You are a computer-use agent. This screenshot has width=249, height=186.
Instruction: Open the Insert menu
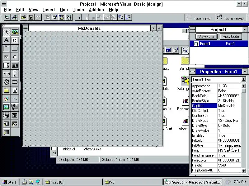point(49,10)
